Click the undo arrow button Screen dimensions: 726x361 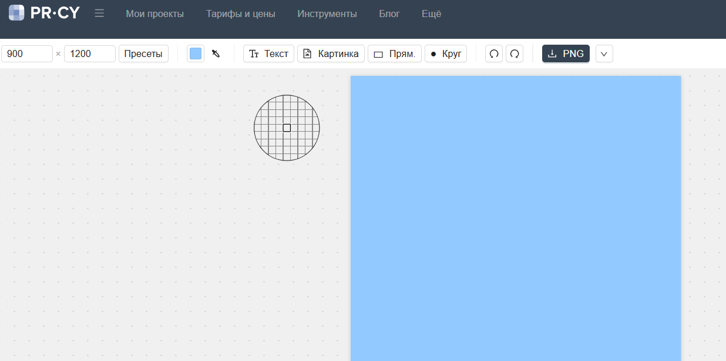click(494, 54)
